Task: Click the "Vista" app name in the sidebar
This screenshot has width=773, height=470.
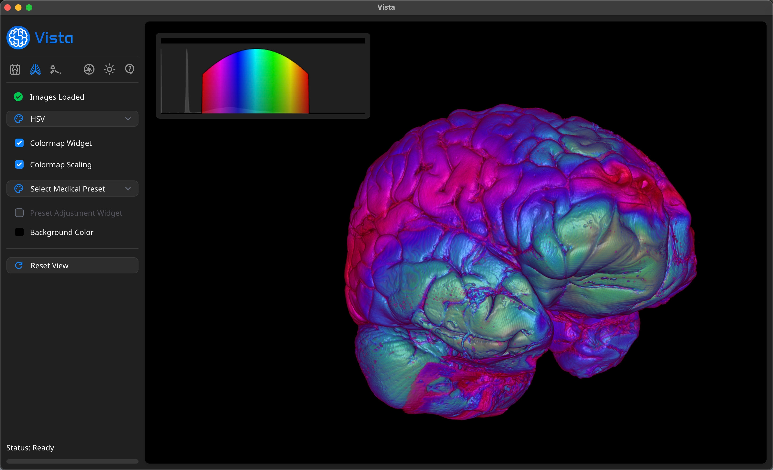Action: (54, 38)
